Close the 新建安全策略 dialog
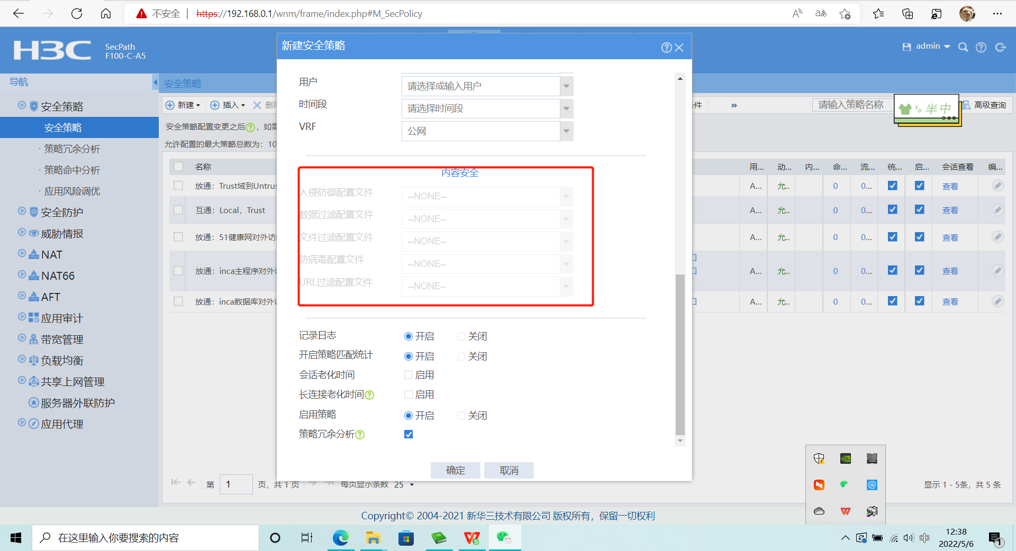This screenshot has width=1016, height=551. (x=679, y=48)
